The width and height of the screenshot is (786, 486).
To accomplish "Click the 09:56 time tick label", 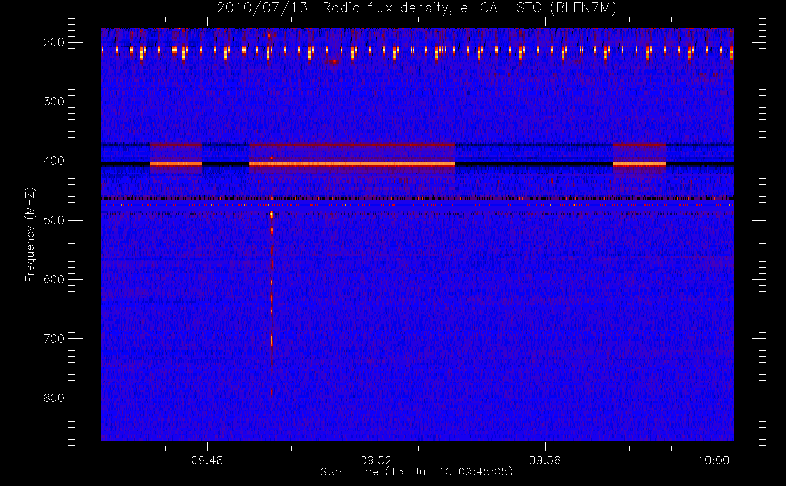I will tap(545, 460).
